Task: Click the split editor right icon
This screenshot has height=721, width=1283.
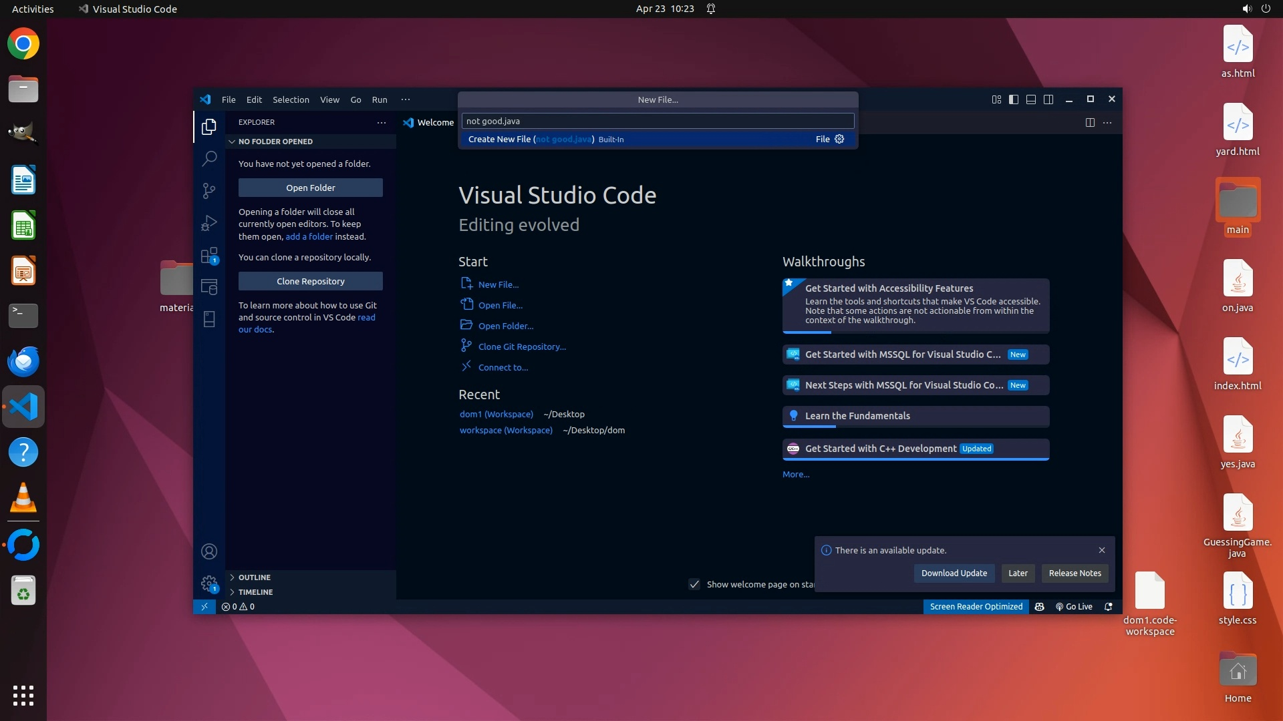Action: 1090,122
